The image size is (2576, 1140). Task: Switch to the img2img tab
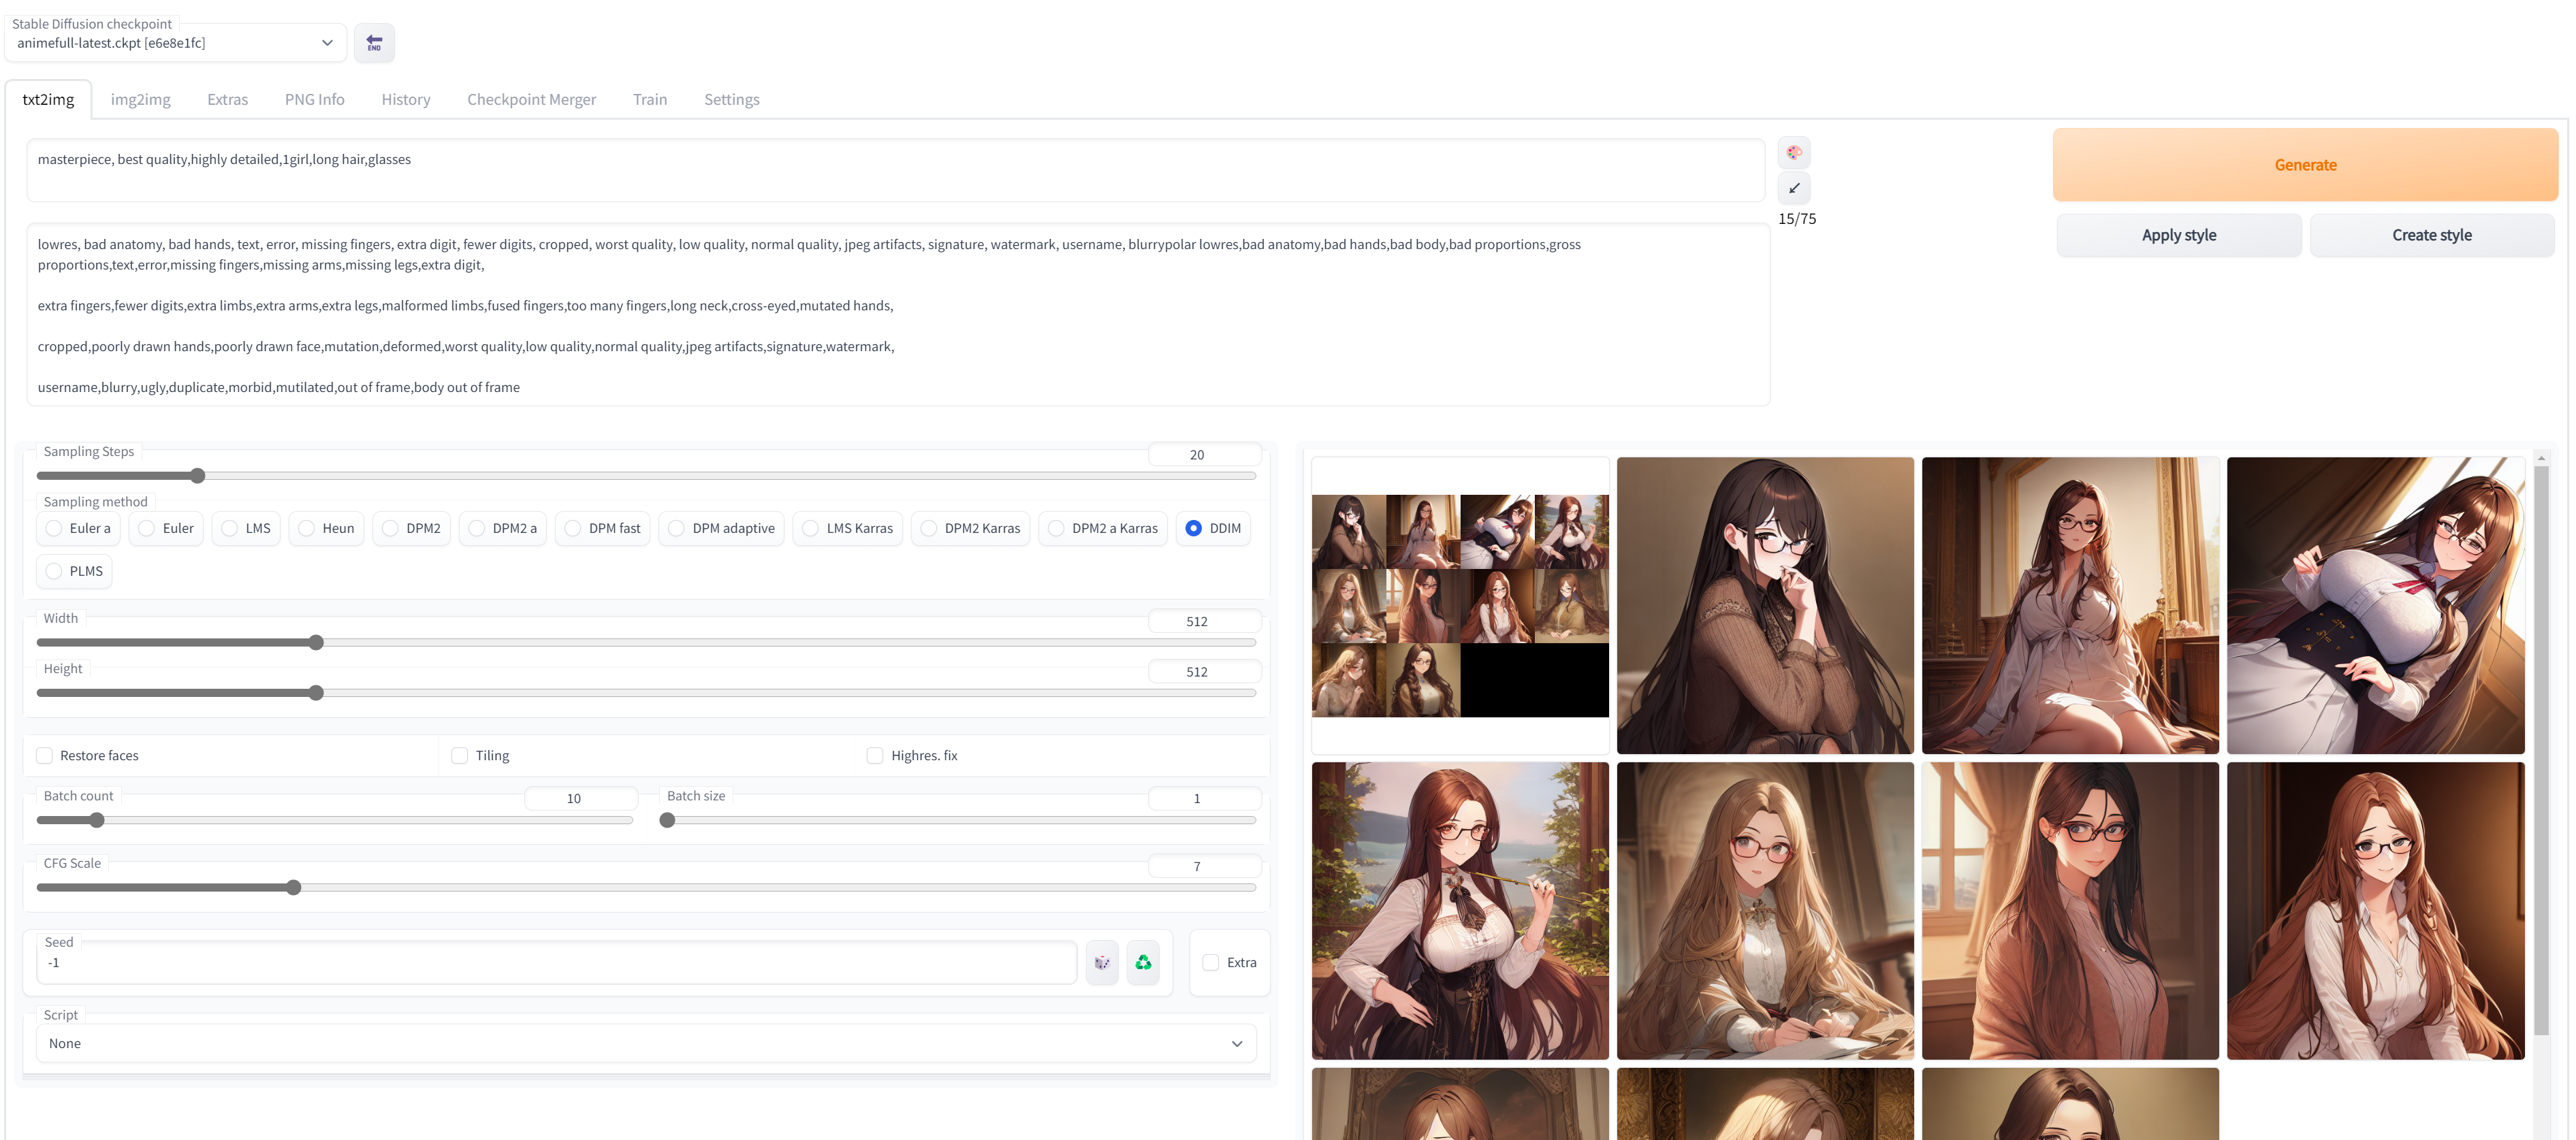tap(140, 99)
